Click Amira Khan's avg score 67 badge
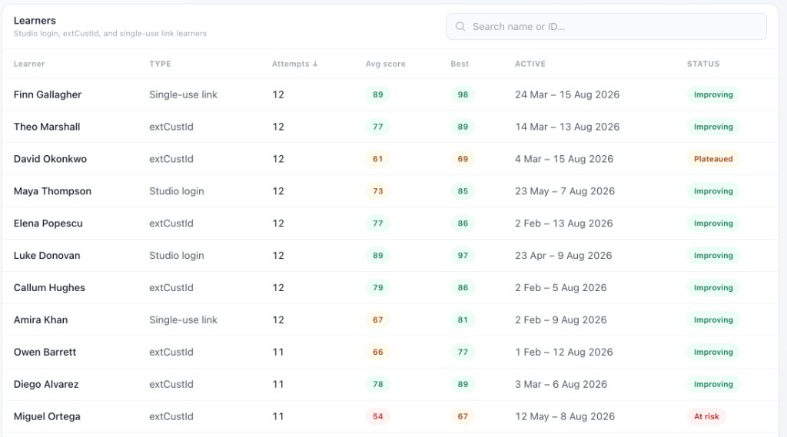This screenshot has height=437, width=787. 378,319
